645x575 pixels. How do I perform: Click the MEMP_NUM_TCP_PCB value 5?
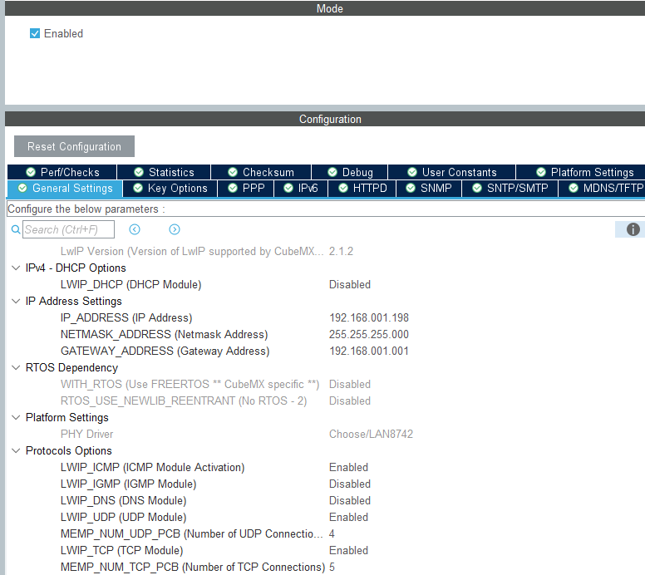(332, 567)
